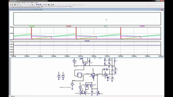Click the 7.2V vertical axis label
Viewport: 173px width, 97px height.
click(x=11, y=42)
